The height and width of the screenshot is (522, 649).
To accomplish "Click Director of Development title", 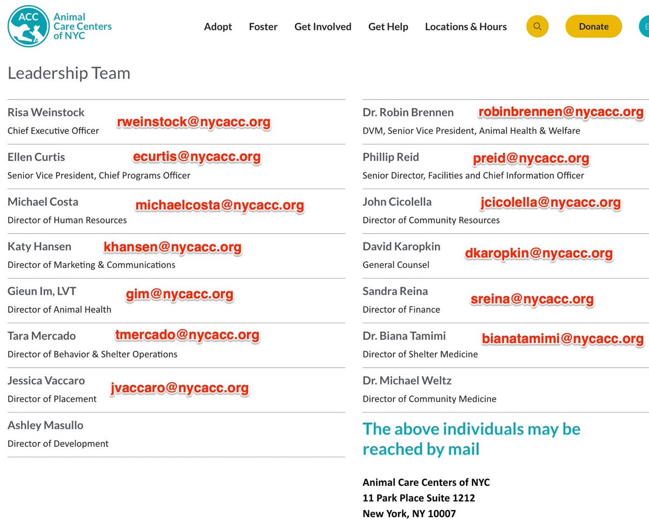I will click(58, 444).
